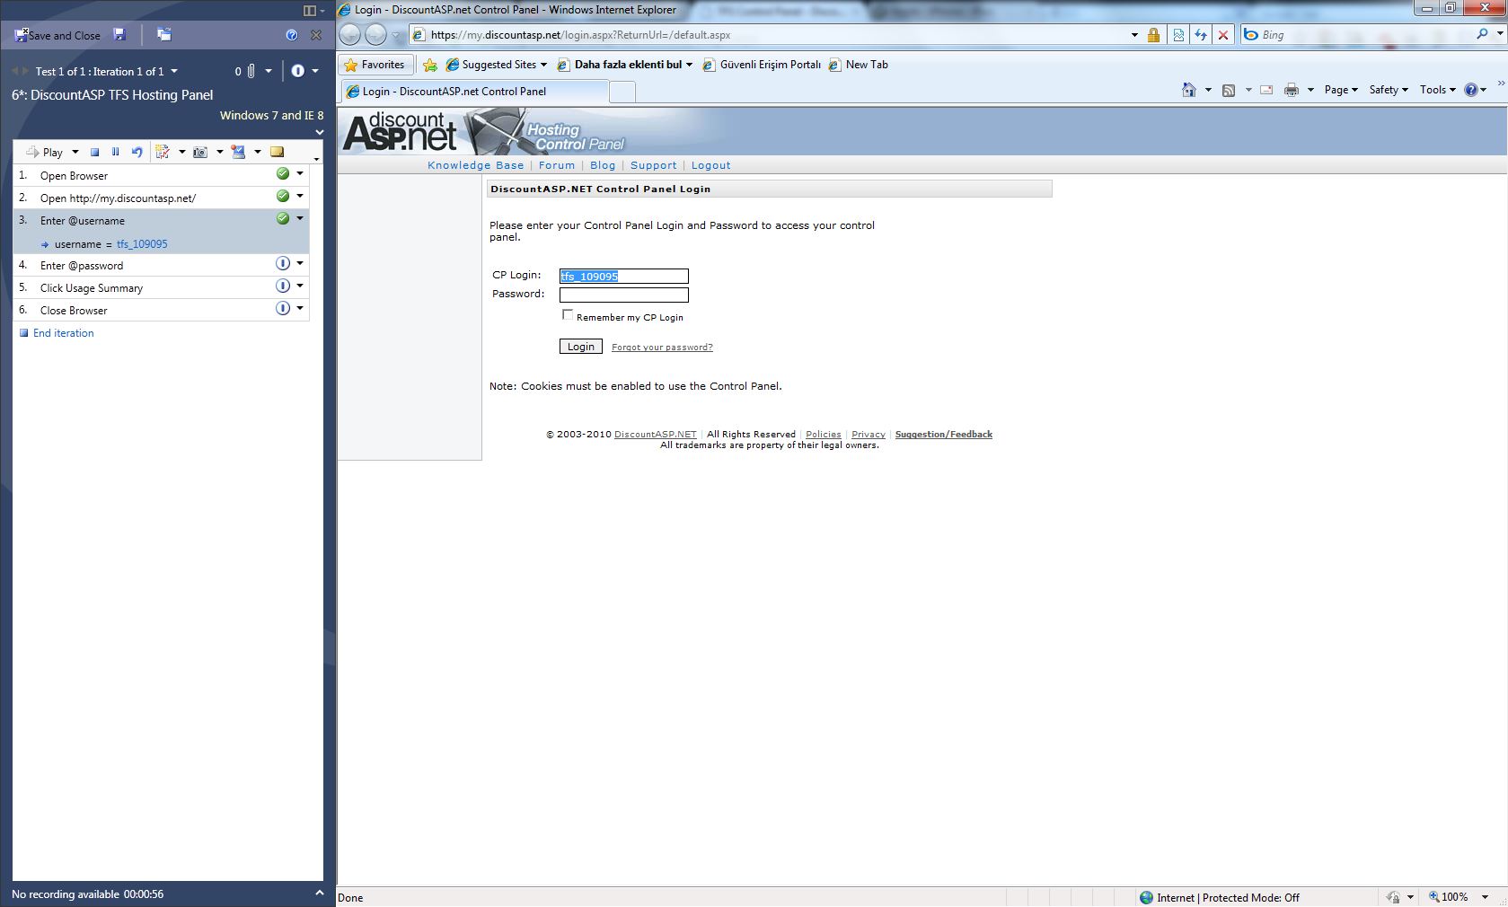Expand test details chevron under Windows 7
The image size is (1508, 907).
click(319, 132)
